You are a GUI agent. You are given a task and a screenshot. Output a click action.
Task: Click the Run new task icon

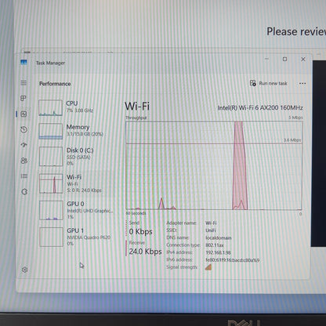(x=252, y=83)
